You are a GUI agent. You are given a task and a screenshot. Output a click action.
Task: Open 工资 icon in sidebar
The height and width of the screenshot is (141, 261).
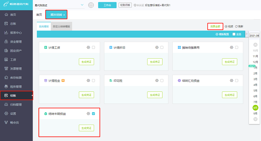click(6, 60)
